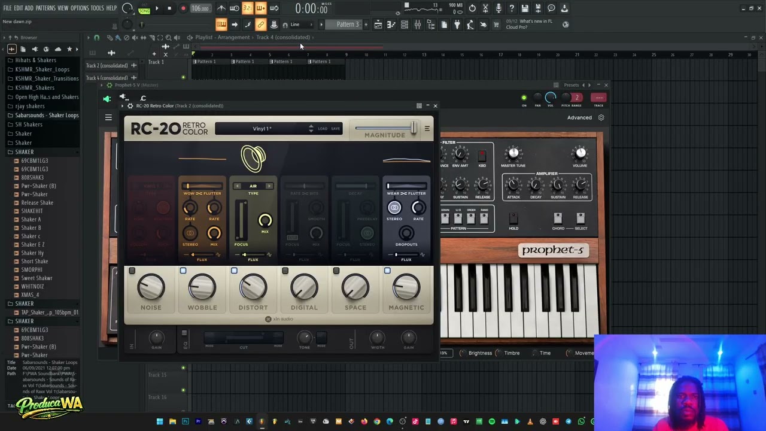Open the FILE menu

point(7,8)
